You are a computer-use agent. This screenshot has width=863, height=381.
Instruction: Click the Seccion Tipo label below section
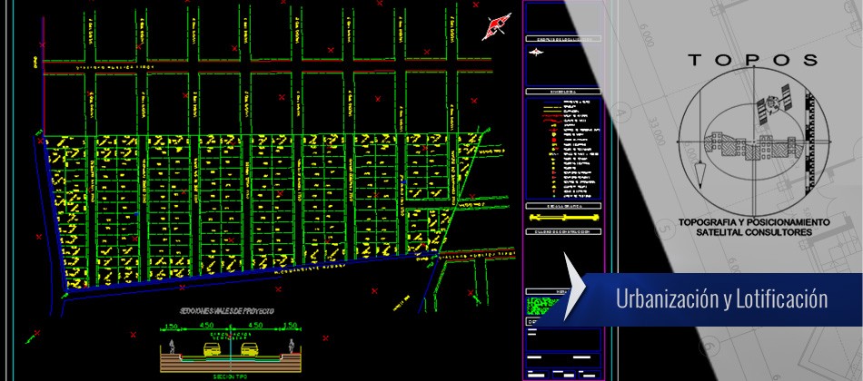[x=231, y=373]
